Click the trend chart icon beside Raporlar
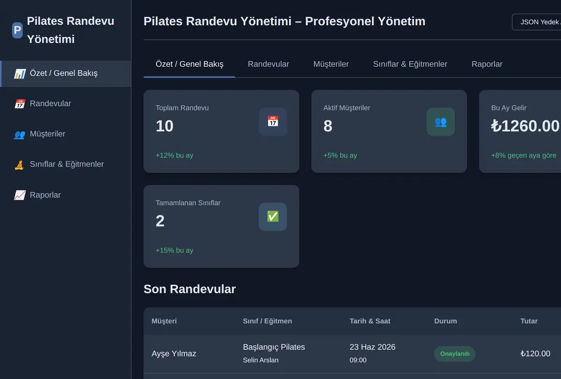561x379 pixels. click(x=20, y=195)
